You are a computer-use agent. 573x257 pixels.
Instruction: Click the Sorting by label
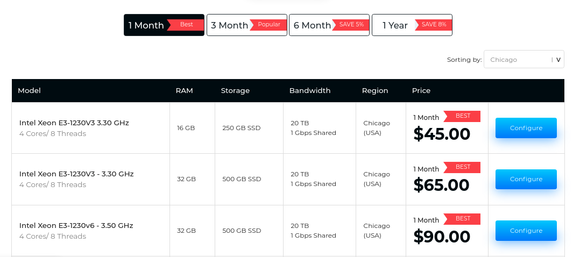(x=464, y=60)
